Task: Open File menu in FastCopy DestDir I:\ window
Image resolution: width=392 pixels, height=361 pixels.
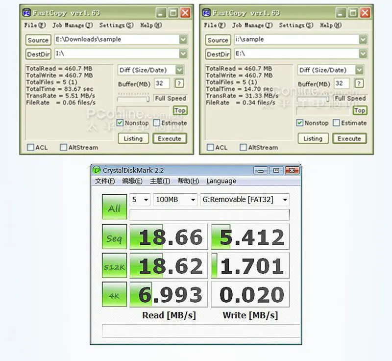Action: pyautogui.click(x=35, y=25)
